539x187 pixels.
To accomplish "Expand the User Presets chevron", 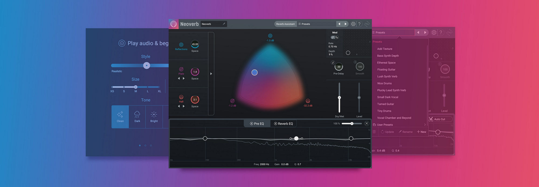I will (x=425, y=125).
